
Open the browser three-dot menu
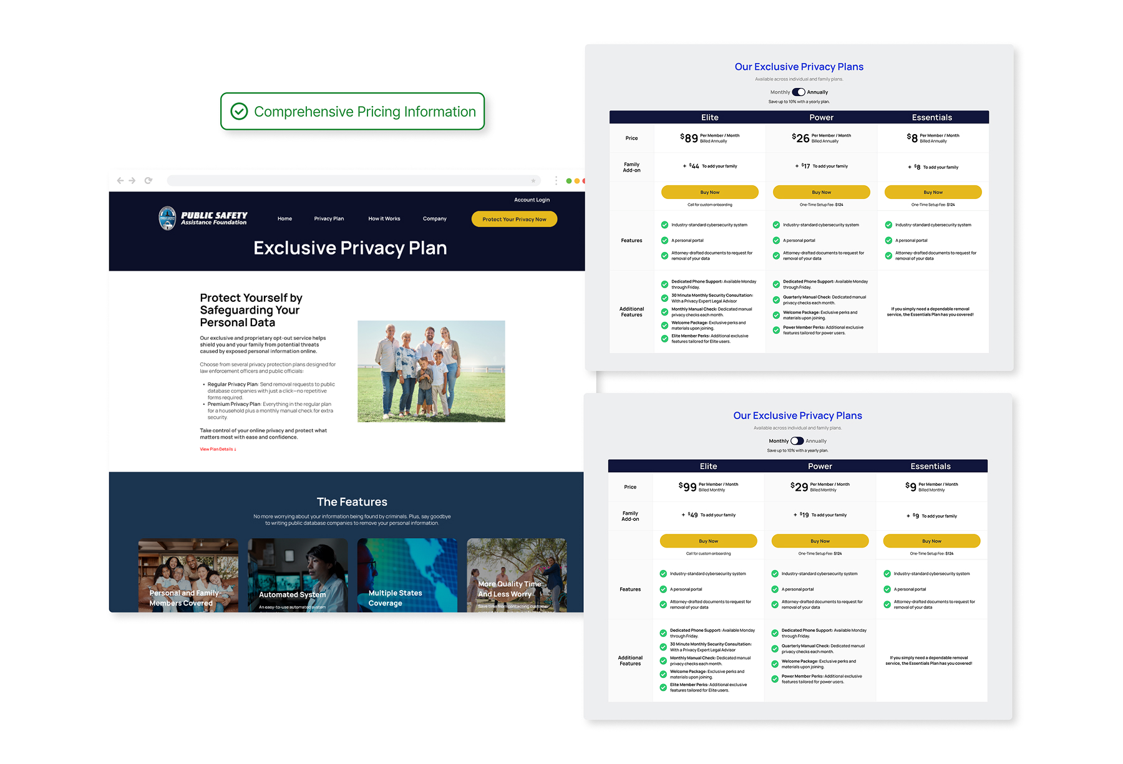pos(556,181)
